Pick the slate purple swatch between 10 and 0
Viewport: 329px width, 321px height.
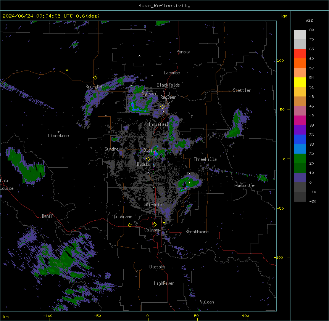tap(300, 178)
